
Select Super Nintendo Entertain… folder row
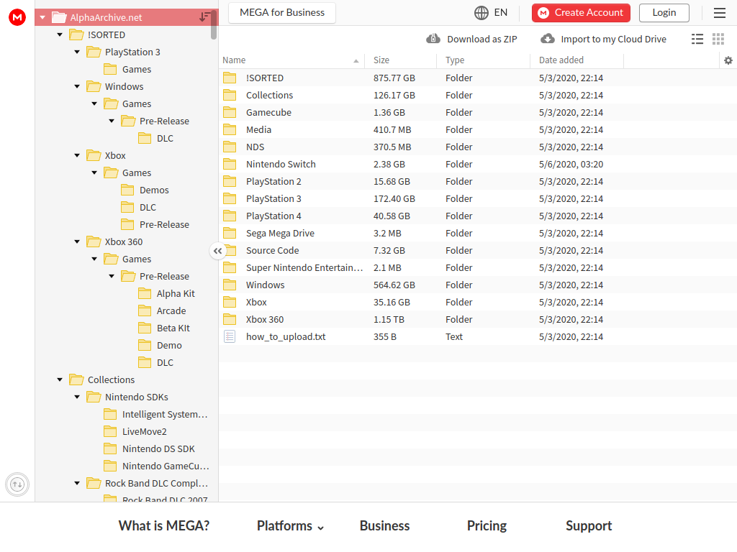coord(478,267)
